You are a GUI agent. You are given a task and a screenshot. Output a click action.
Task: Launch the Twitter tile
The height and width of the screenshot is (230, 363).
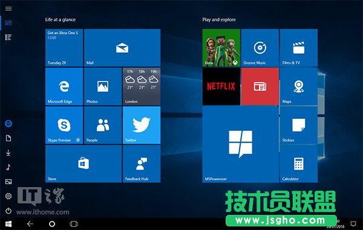[142, 125]
